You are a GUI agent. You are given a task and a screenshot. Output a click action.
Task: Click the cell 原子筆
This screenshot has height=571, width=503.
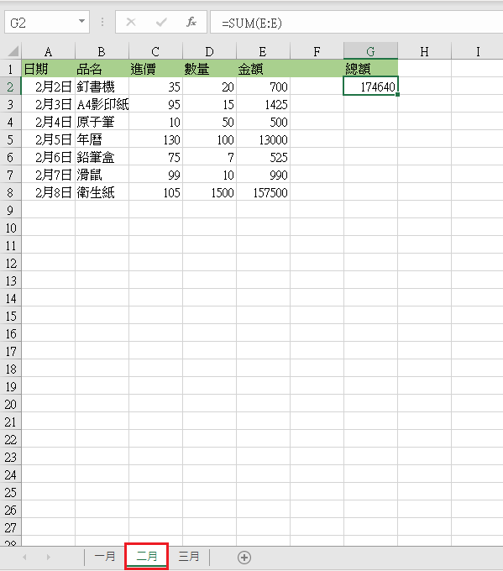(x=102, y=122)
